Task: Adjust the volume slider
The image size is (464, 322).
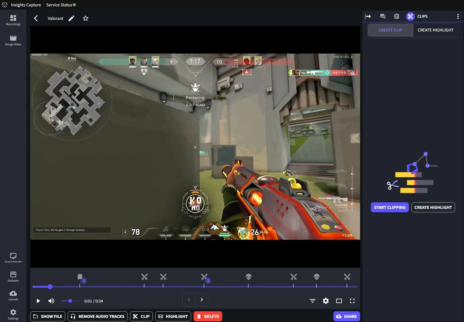Action: pos(71,301)
